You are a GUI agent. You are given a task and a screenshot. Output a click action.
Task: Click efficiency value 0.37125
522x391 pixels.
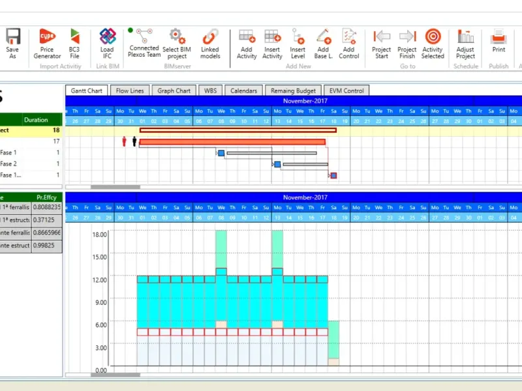46,220
